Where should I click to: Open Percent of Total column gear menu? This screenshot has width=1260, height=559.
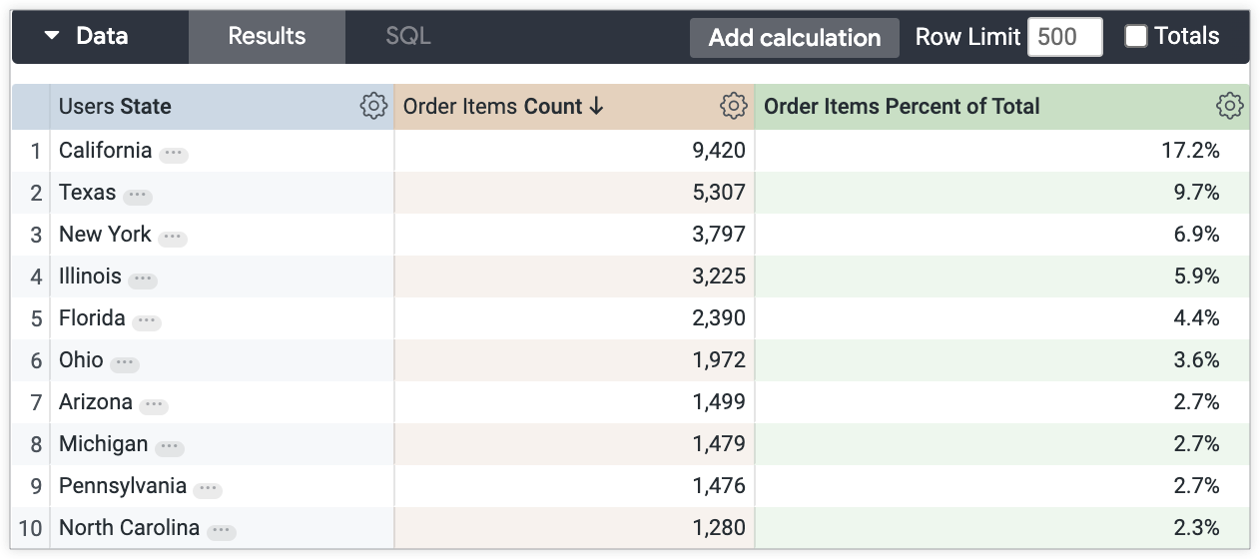tap(1229, 106)
